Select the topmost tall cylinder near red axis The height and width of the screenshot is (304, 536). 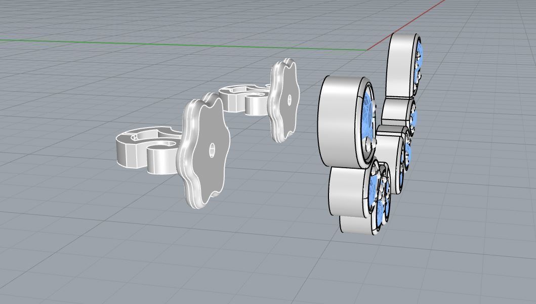coord(405,65)
